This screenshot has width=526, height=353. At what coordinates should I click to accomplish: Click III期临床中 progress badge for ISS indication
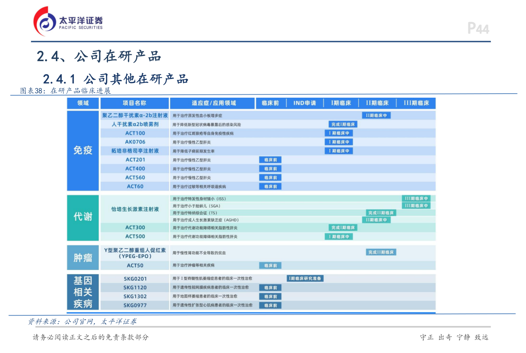coord(416,198)
